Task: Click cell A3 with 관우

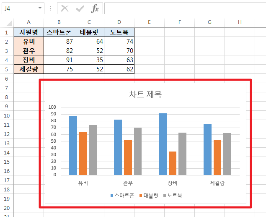Action: click(28, 51)
